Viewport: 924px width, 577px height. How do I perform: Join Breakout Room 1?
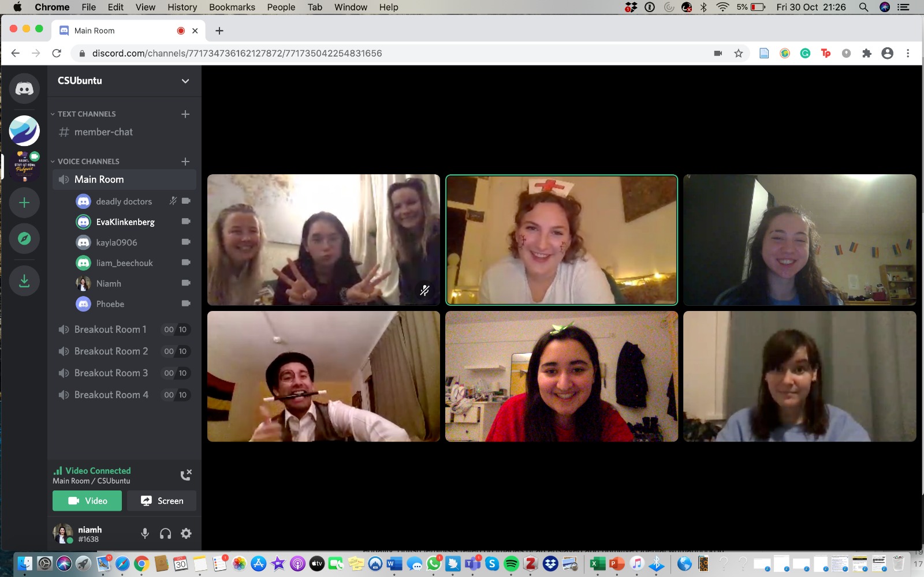[124, 329]
